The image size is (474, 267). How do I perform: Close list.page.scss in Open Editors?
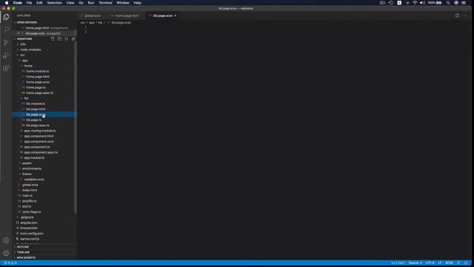(19, 33)
